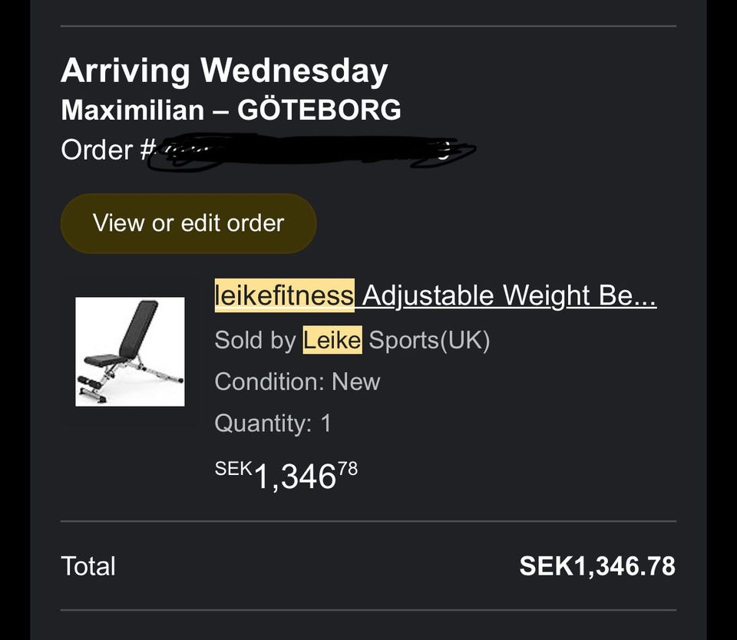The height and width of the screenshot is (640, 737).
Task: Select the highlighted Leike seller word
Action: (332, 340)
